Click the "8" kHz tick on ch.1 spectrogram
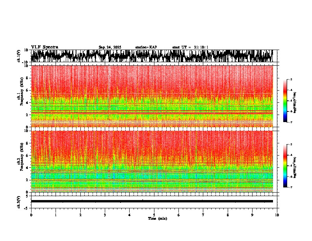The width and height of the screenshot is (312, 241). pos(27,78)
